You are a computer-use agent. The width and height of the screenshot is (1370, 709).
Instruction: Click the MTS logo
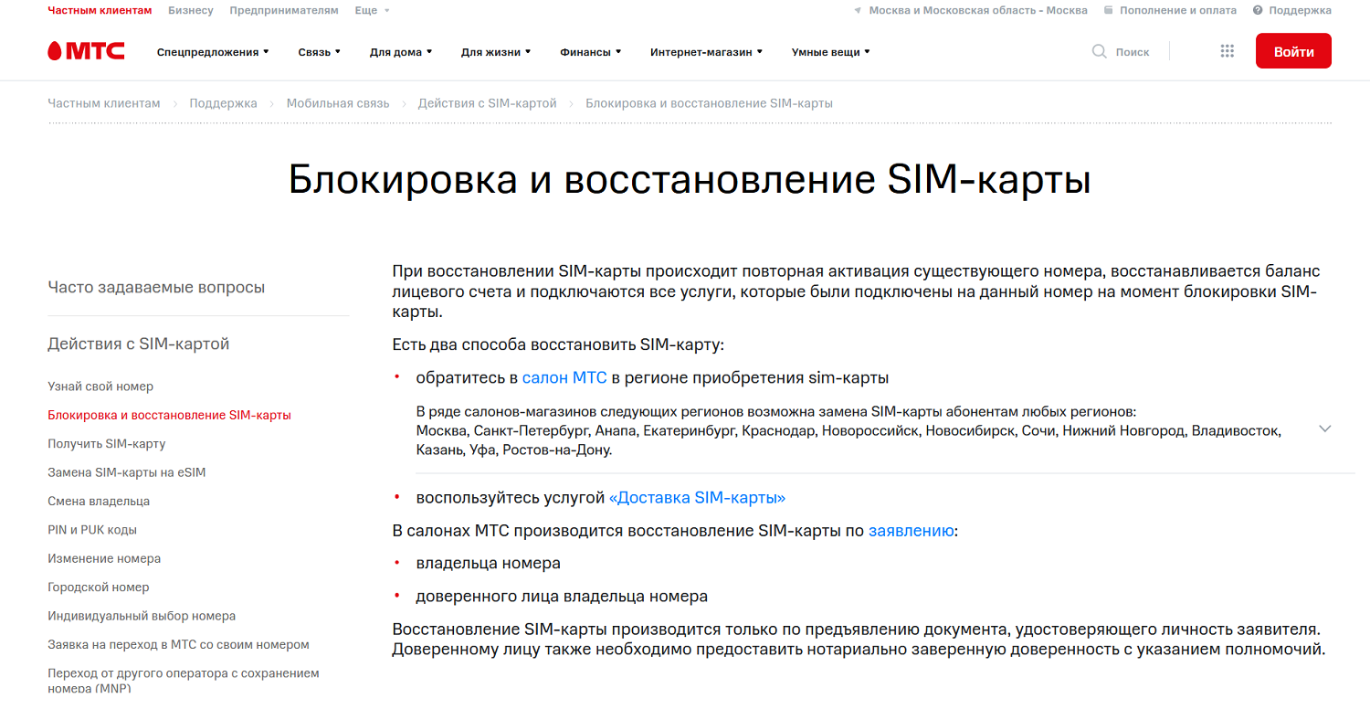86,51
